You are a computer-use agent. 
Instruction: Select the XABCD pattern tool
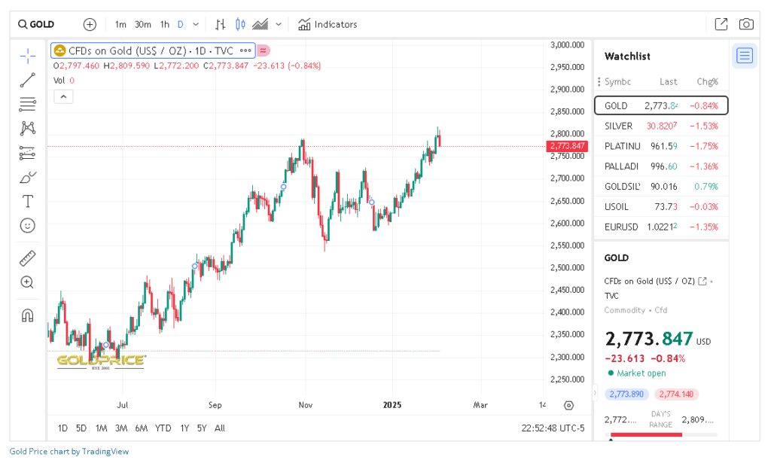pyautogui.click(x=28, y=128)
